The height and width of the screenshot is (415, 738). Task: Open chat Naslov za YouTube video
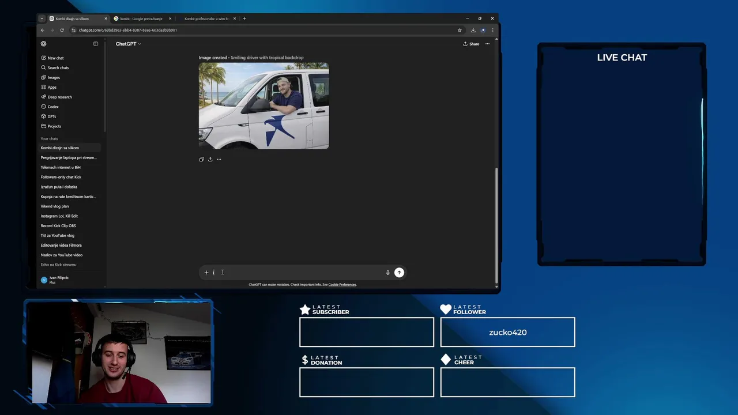(69, 255)
